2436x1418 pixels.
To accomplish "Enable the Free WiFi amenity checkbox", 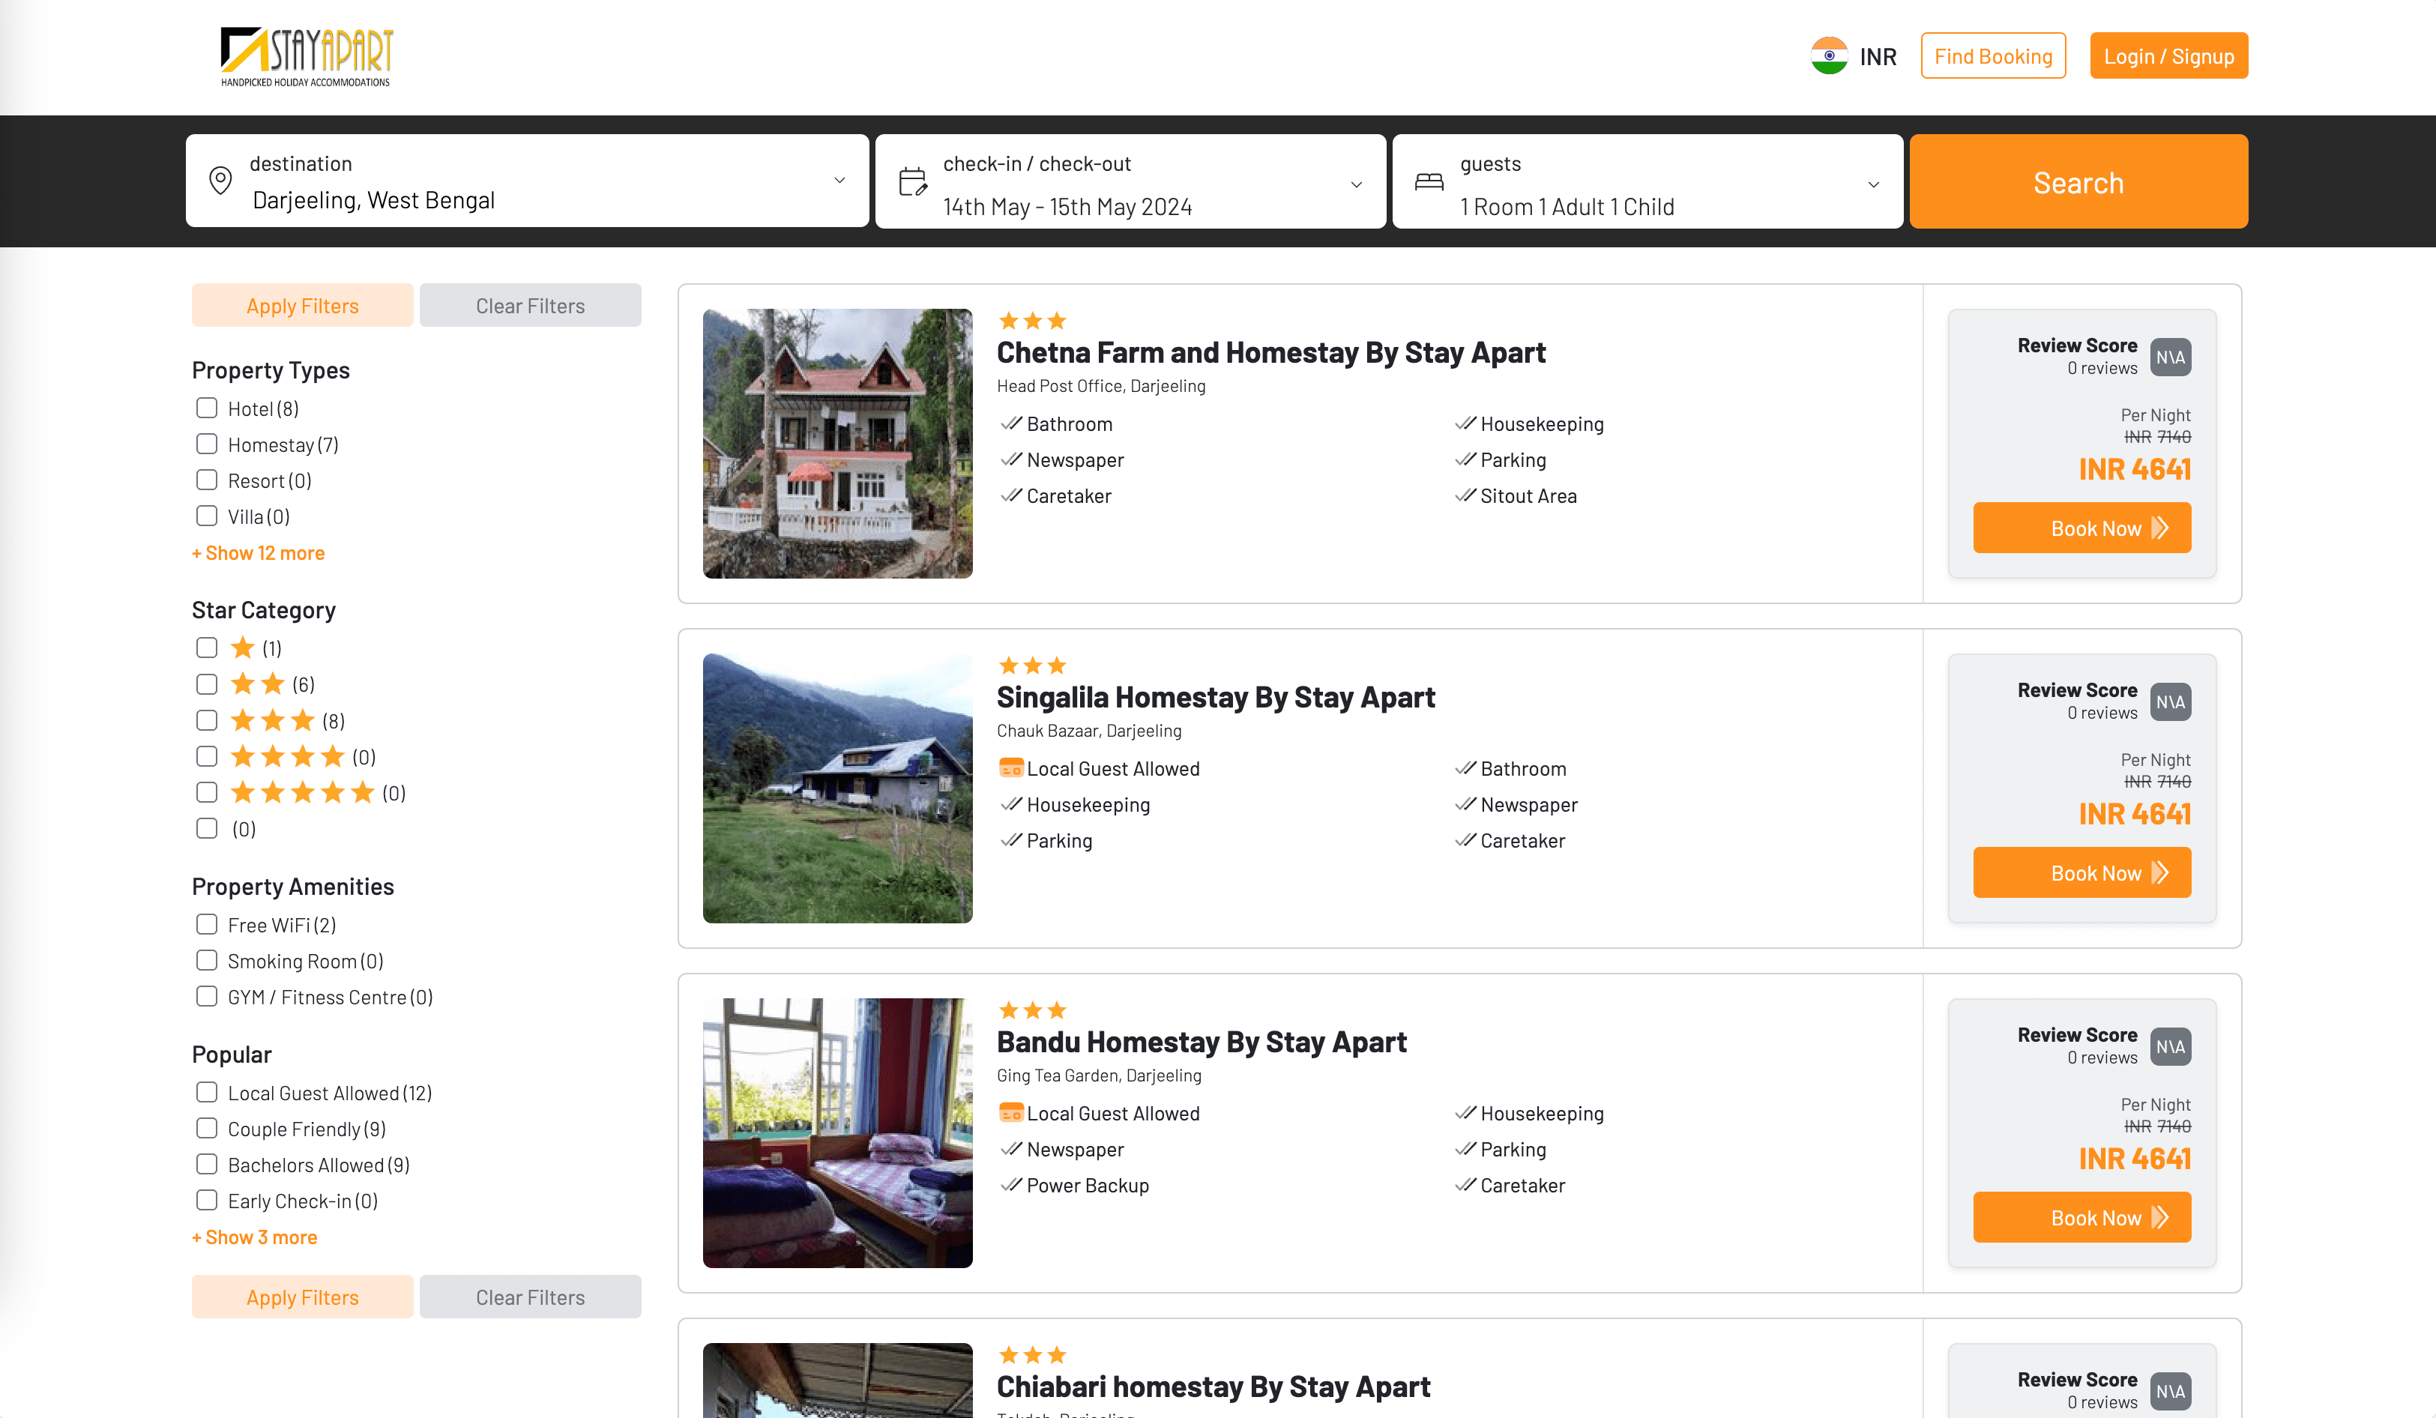I will 206,923.
